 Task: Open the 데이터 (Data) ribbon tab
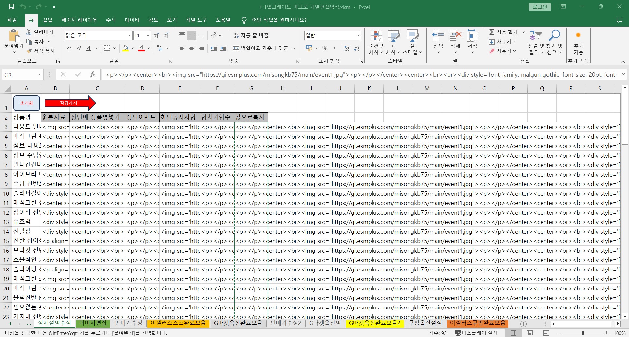(x=132, y=20)
